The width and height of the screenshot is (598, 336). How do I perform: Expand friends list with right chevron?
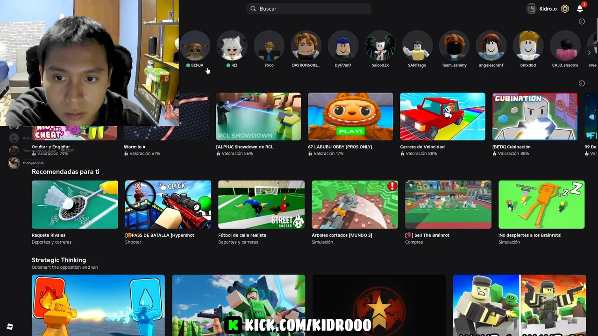589,53
